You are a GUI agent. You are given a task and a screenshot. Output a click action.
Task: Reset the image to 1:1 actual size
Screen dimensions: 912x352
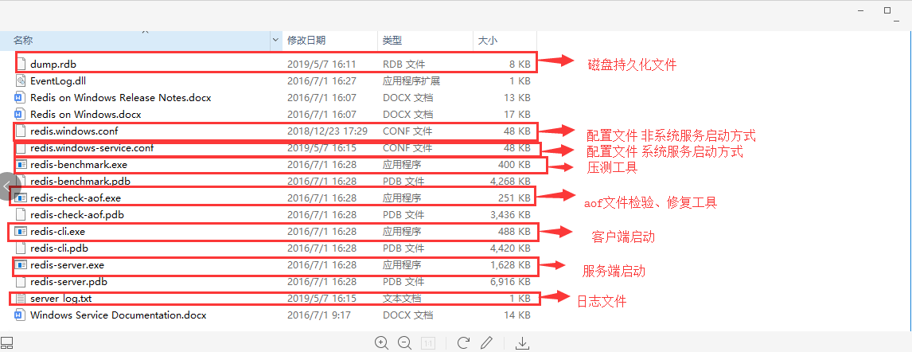click(x=427, y=342)
